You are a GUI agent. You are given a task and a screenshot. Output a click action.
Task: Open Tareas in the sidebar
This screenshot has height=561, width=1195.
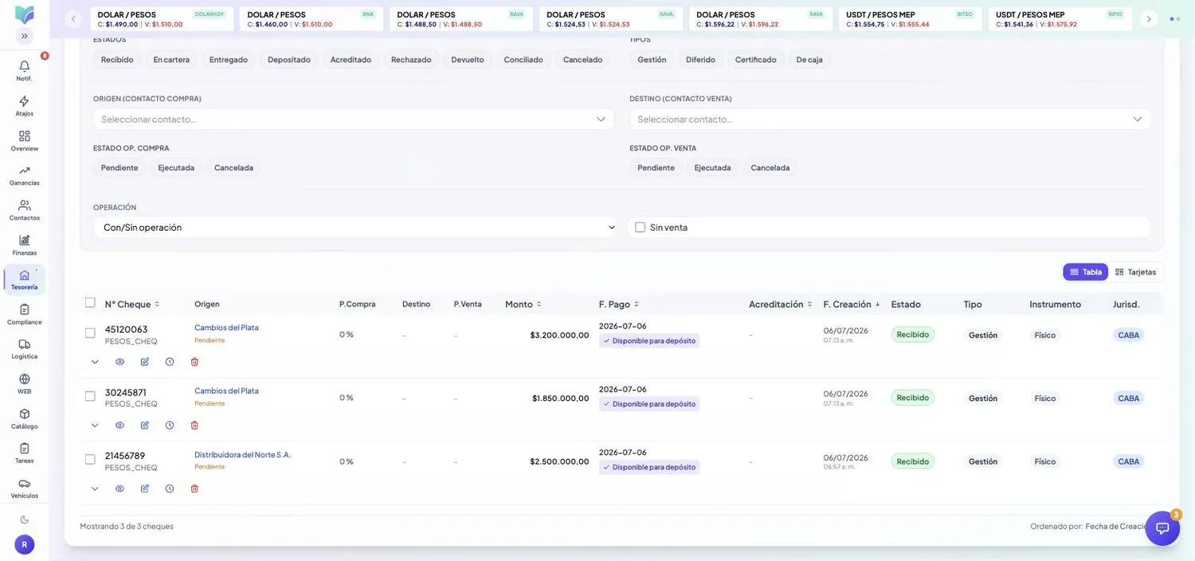coord(24,453)
